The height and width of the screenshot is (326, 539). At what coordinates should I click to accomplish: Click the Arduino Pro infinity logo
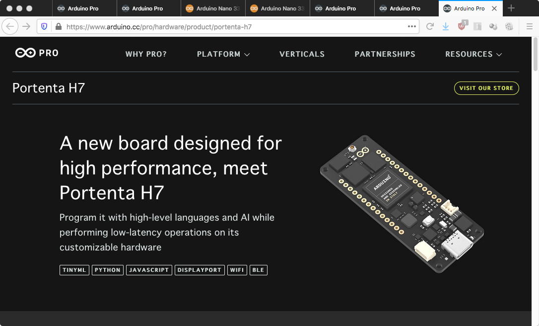(37, 53)
